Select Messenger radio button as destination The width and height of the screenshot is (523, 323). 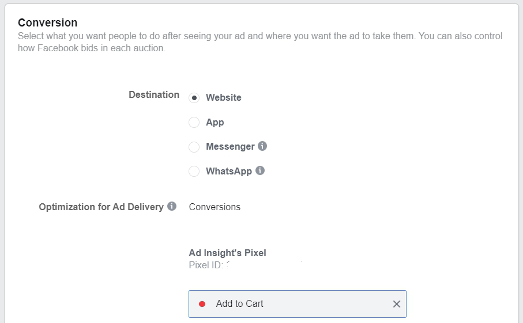point(194,147)
